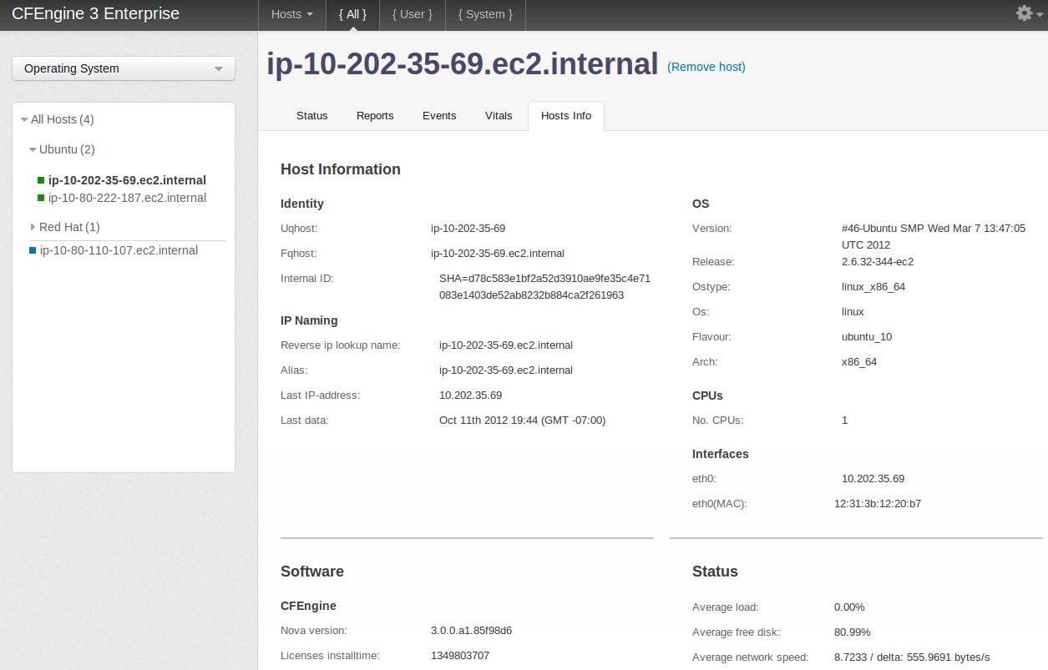This screenshot has height=670, width=1048.
Task: Switch to the Reports tab
Action: [375, 116]
